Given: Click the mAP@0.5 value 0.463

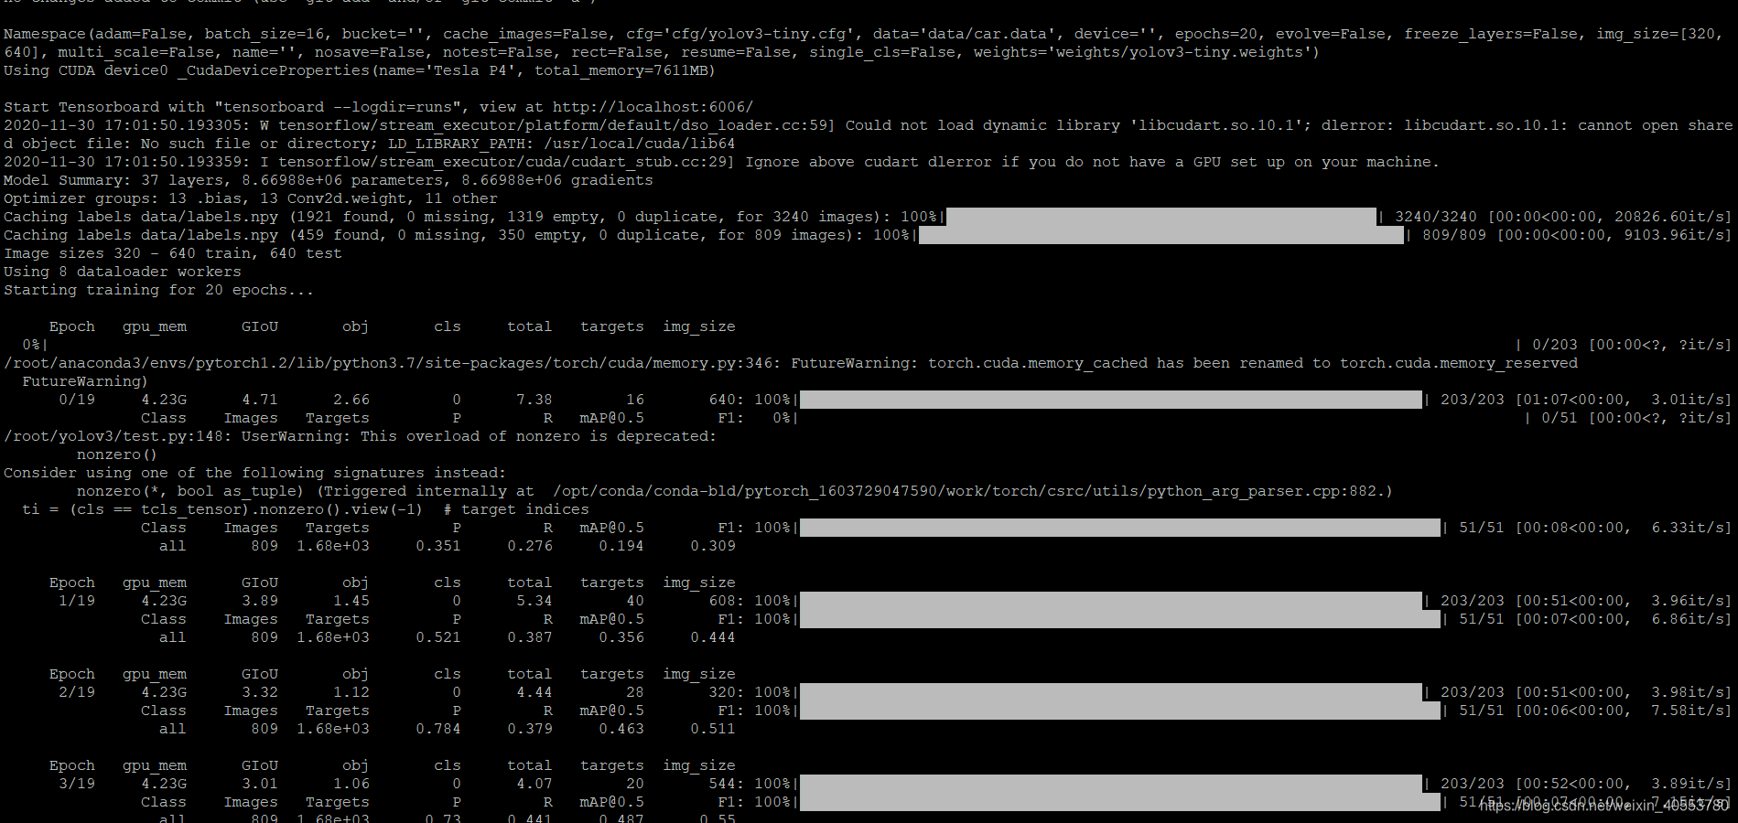Looking at the screenshot, I should click(621, 729).
